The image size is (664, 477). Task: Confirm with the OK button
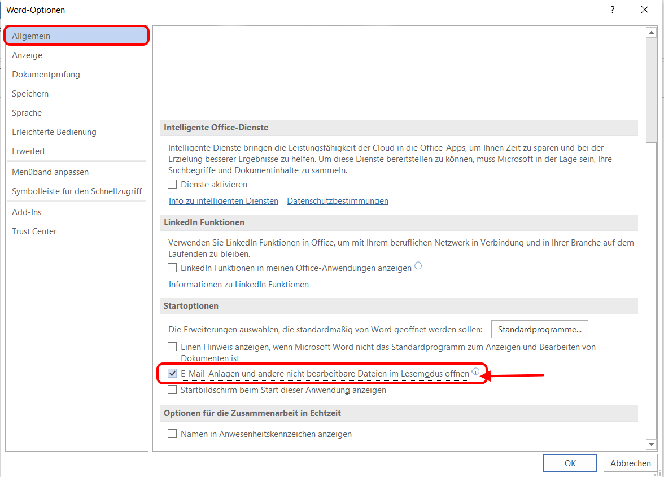tap(570, 463)
